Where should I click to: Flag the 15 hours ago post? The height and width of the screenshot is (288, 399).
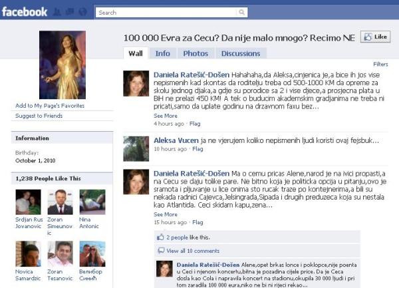(x=198, y=222)
